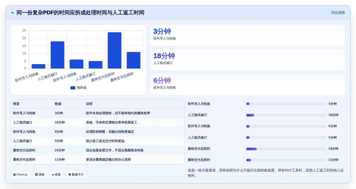Toggle the 指标值 legend swatch in chart
The image size is (356, 189).
(73, 88)
